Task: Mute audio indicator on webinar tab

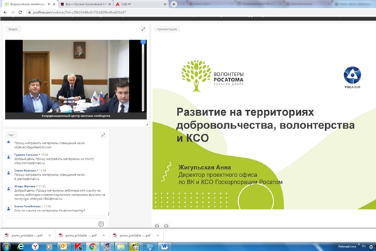Action: point(49,4)
